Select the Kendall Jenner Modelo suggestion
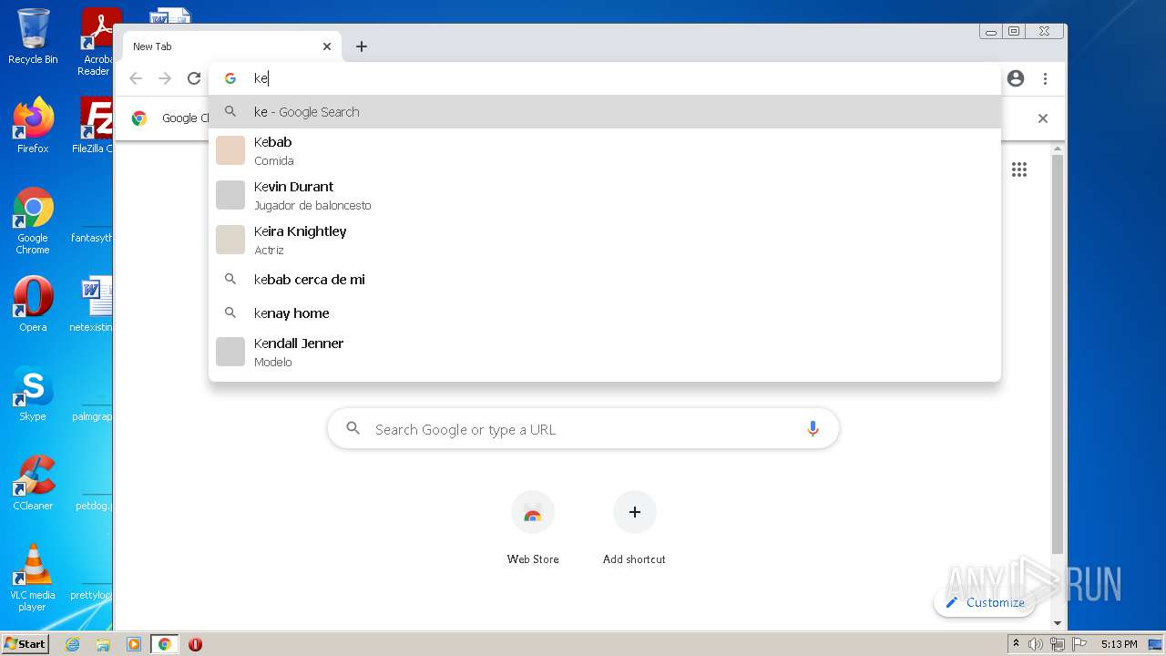Image resolution: width=1166 pixels, height=656 pixels. pos(605,352)
